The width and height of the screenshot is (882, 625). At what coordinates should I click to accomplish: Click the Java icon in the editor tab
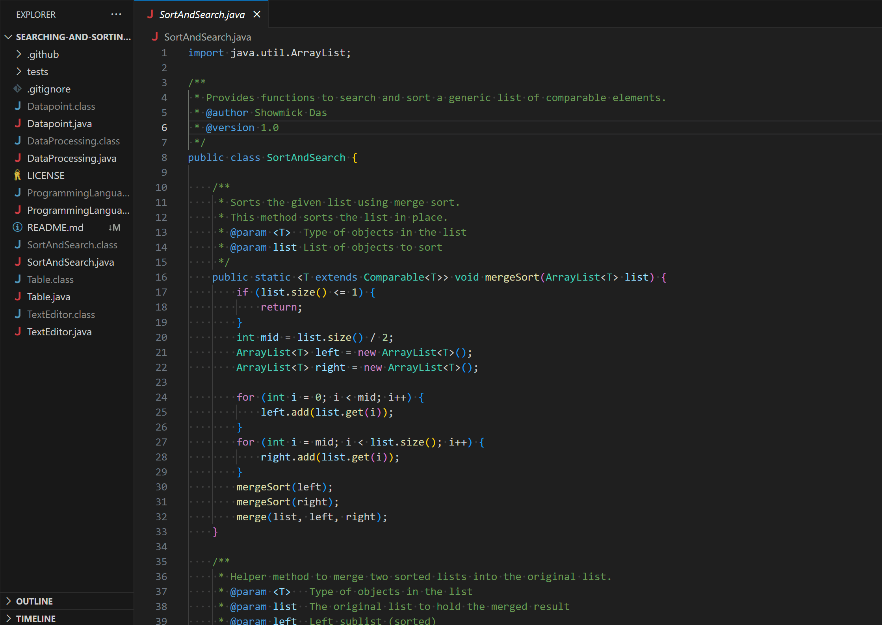(x=150, y=15)
